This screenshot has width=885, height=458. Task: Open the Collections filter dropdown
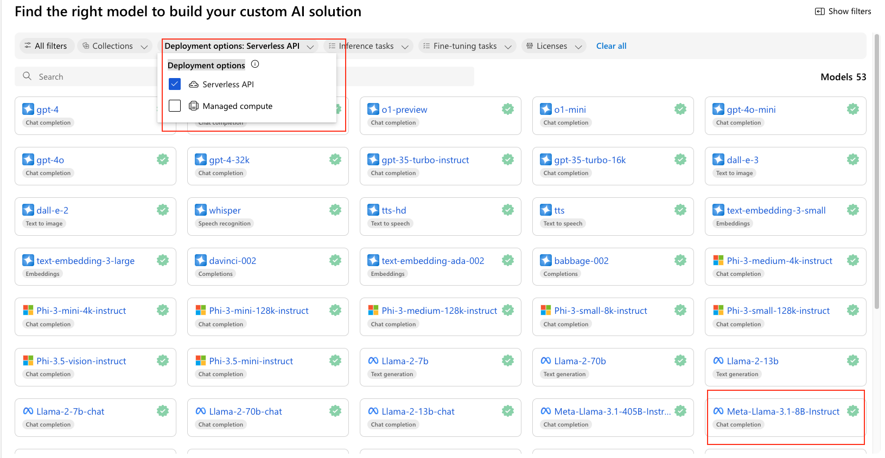114,46
